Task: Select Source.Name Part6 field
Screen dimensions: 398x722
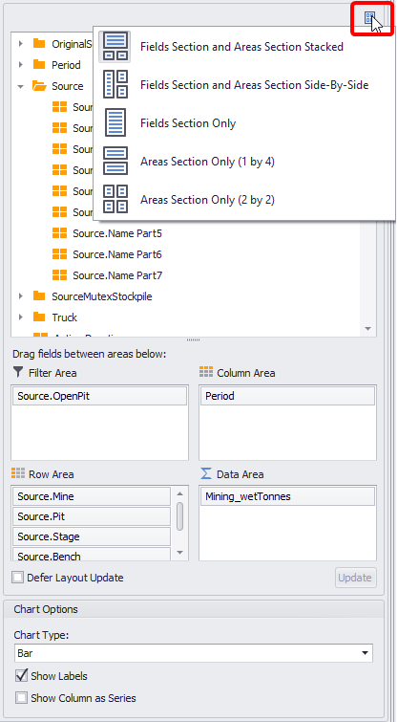Action: pos(117,254)
